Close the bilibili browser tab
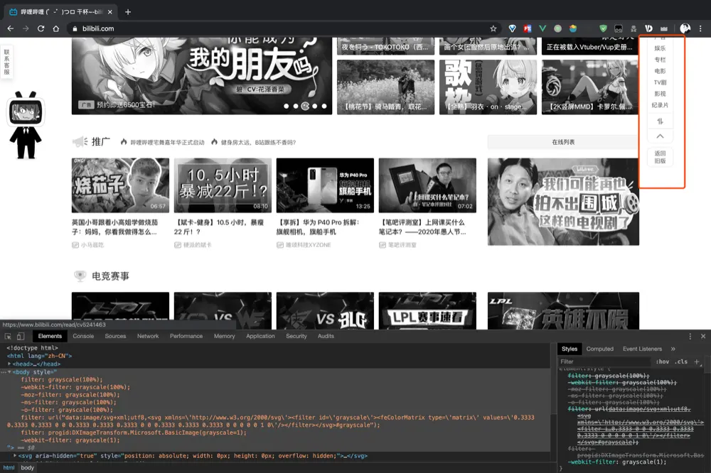Screen dimensions: 711x473 click(x=109, y=12)
